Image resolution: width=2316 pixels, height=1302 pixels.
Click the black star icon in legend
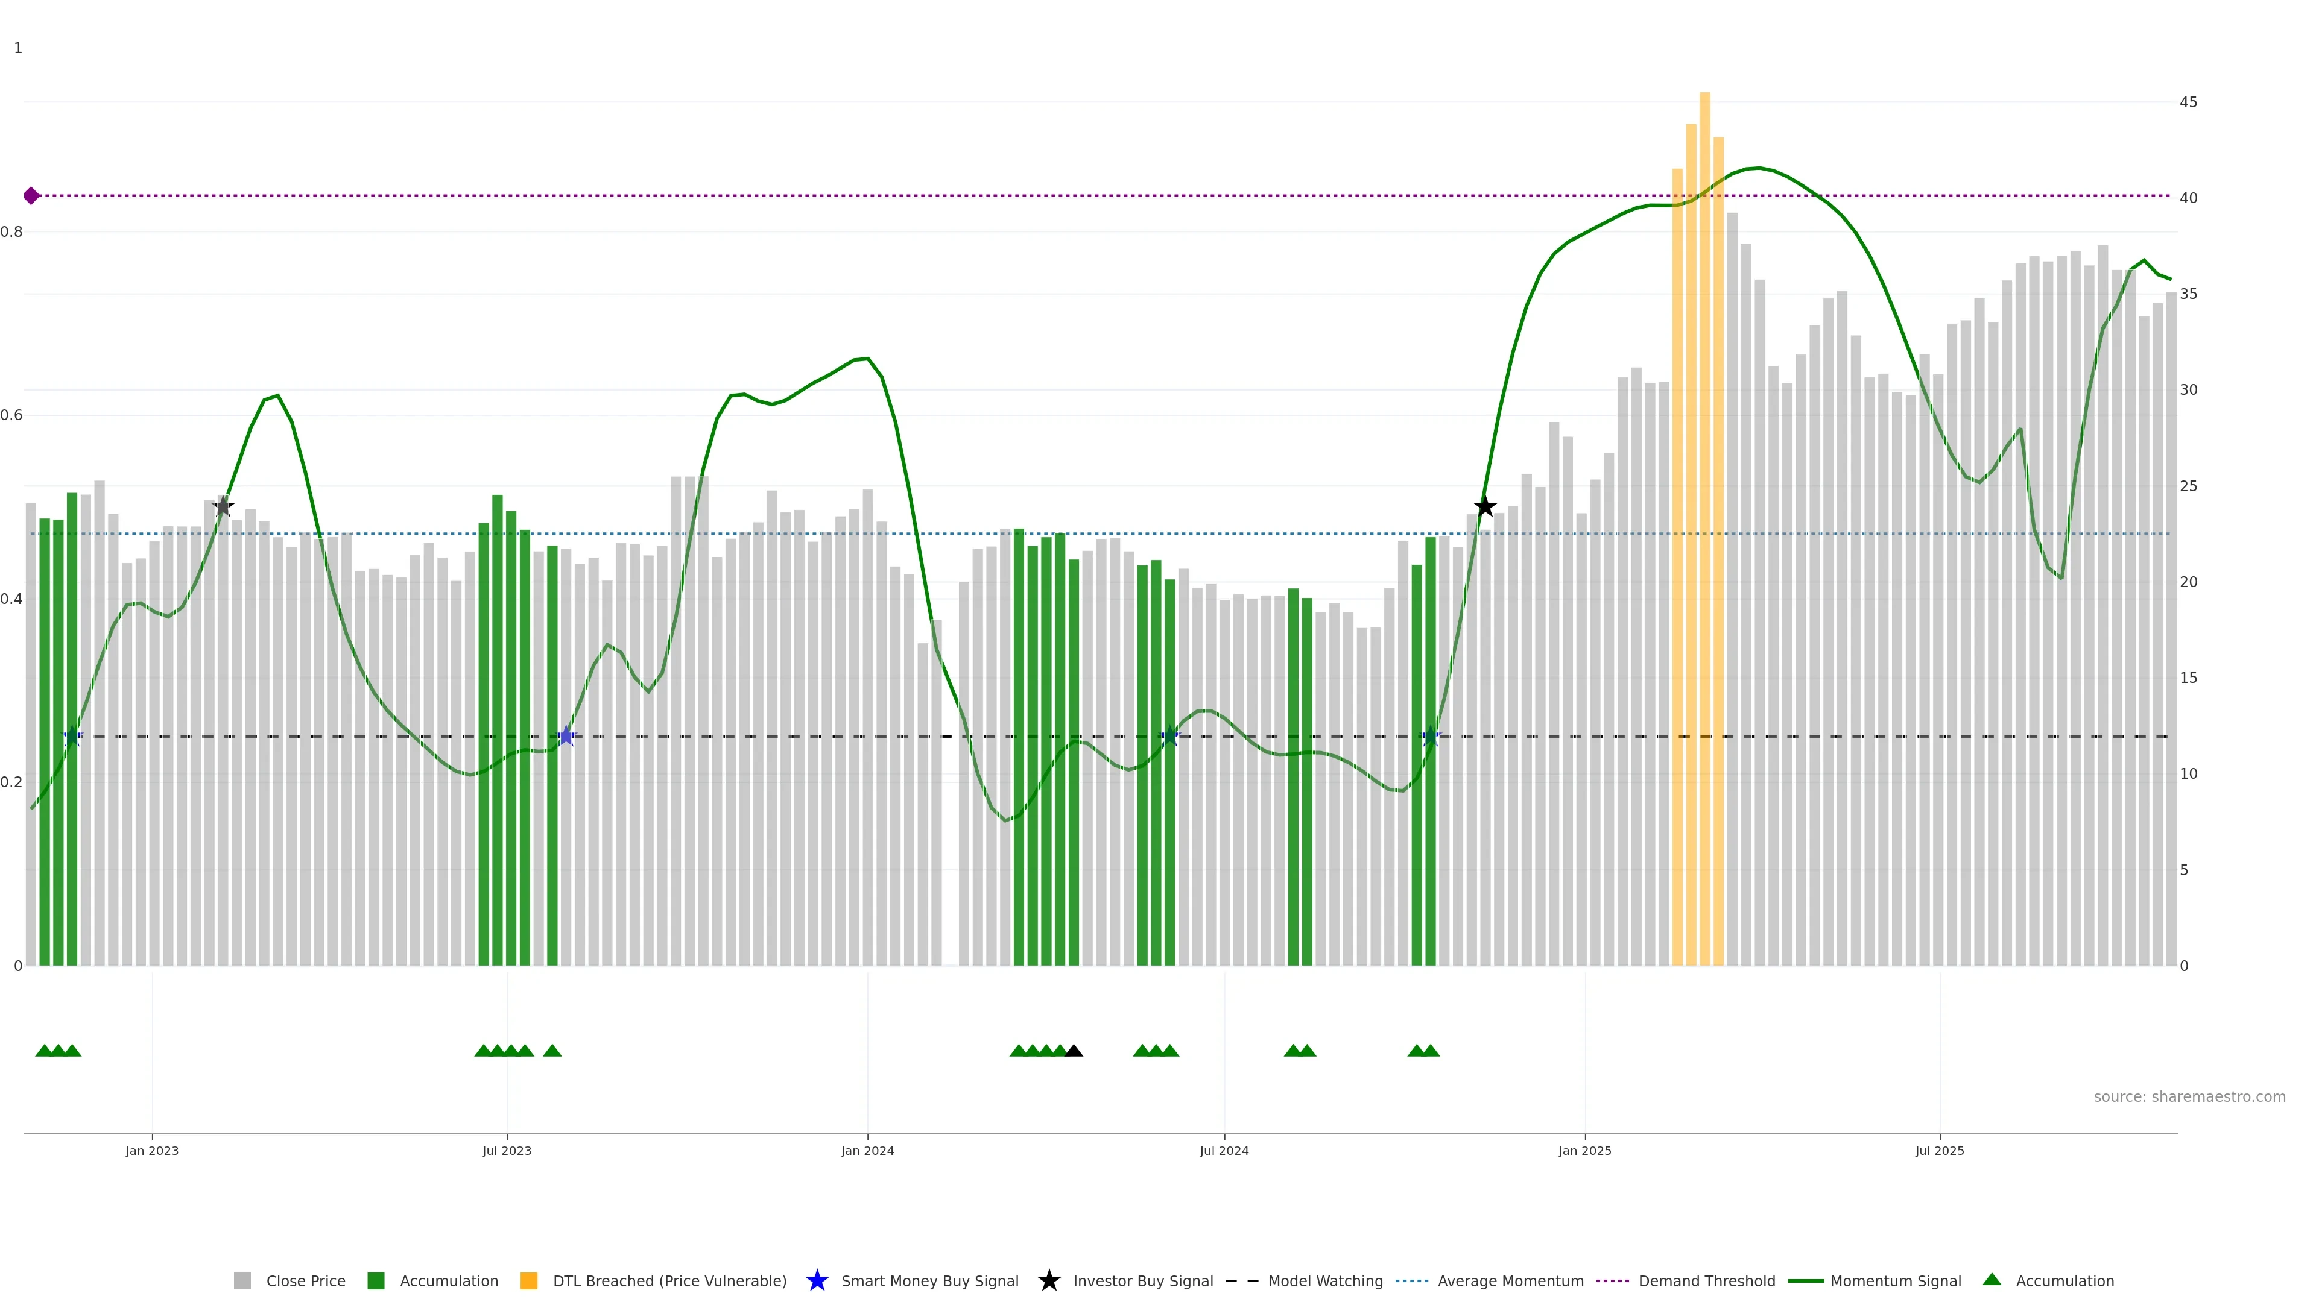point(1048,1280)
